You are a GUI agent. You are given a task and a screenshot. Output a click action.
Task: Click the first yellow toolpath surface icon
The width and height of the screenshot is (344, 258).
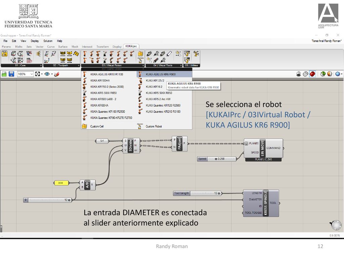(63, 54)
